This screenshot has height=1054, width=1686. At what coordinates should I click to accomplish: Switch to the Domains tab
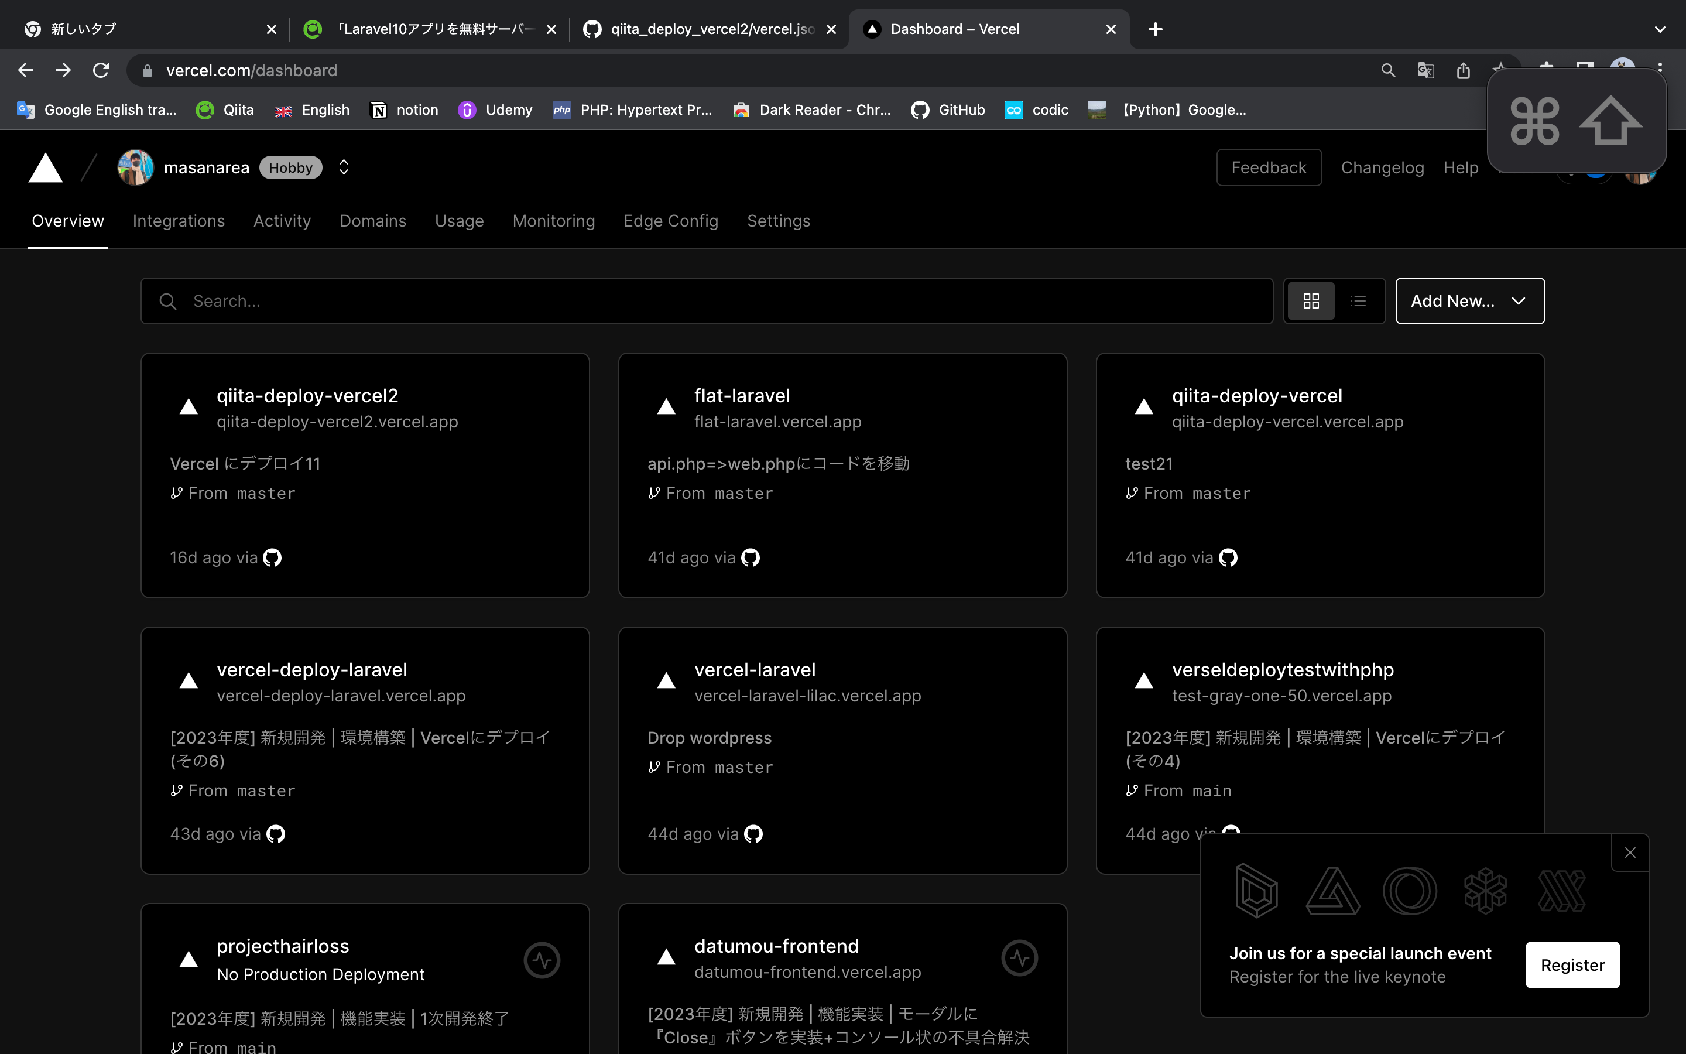point(373,221)
